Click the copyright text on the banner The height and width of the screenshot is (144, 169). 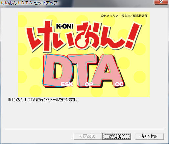124,16
